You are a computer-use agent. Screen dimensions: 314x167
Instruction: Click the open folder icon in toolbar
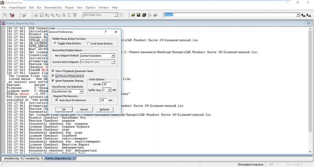[x=133, y=15]
